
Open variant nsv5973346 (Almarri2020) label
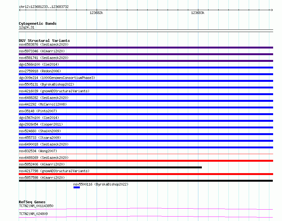click(x=42, y=51)
